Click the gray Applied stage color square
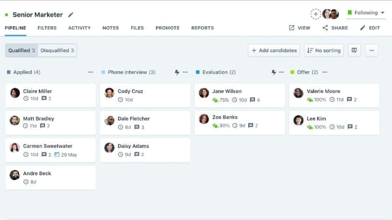The image size is (392, 220). (9, 72)
